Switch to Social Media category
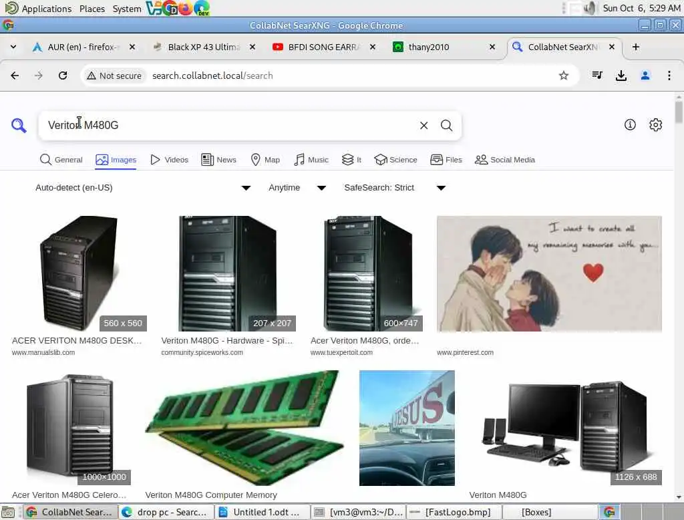Screen dimensions: 684x520 [x=505, y=160]
